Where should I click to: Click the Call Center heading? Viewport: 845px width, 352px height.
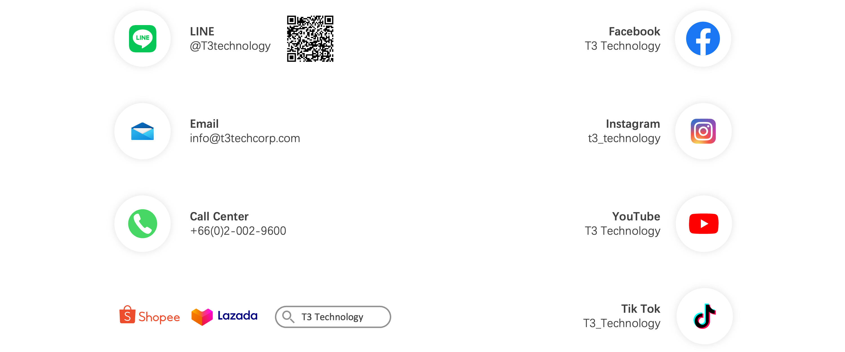[x=219, y=217]
